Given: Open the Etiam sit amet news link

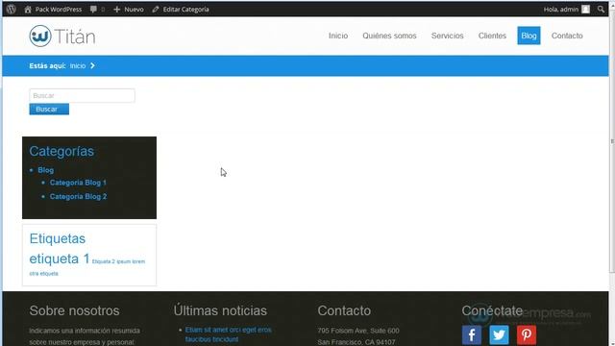Looking at the screenshot, I should (228, 334).
